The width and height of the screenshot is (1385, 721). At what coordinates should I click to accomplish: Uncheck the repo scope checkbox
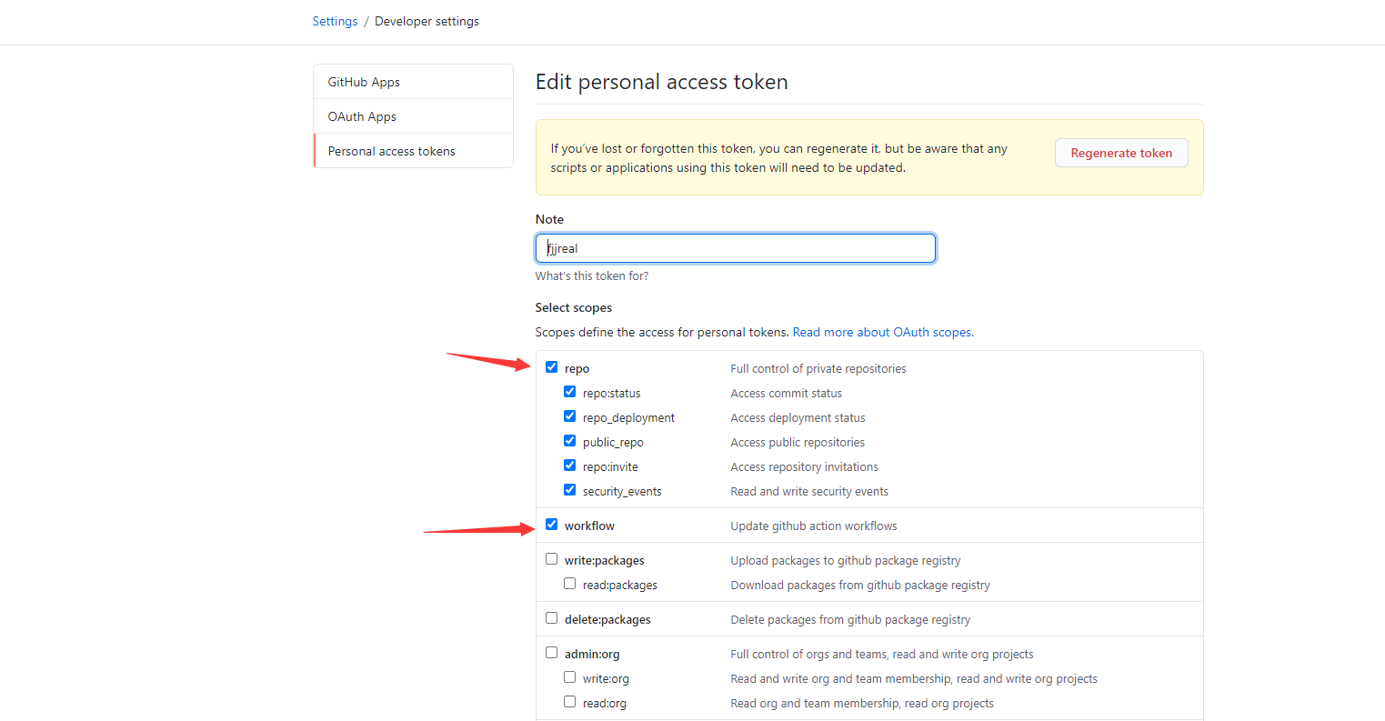click(x=552, y=366)
